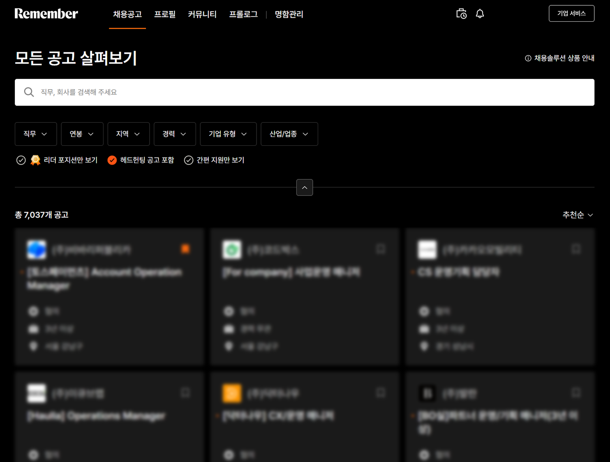Click the 기업 서비스 button

point(571,14)
